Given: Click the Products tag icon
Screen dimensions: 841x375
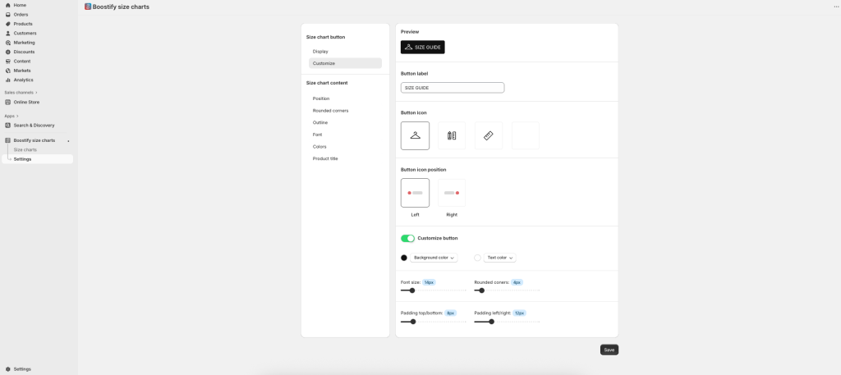Looking at the screenshot, I should point(8,24).
